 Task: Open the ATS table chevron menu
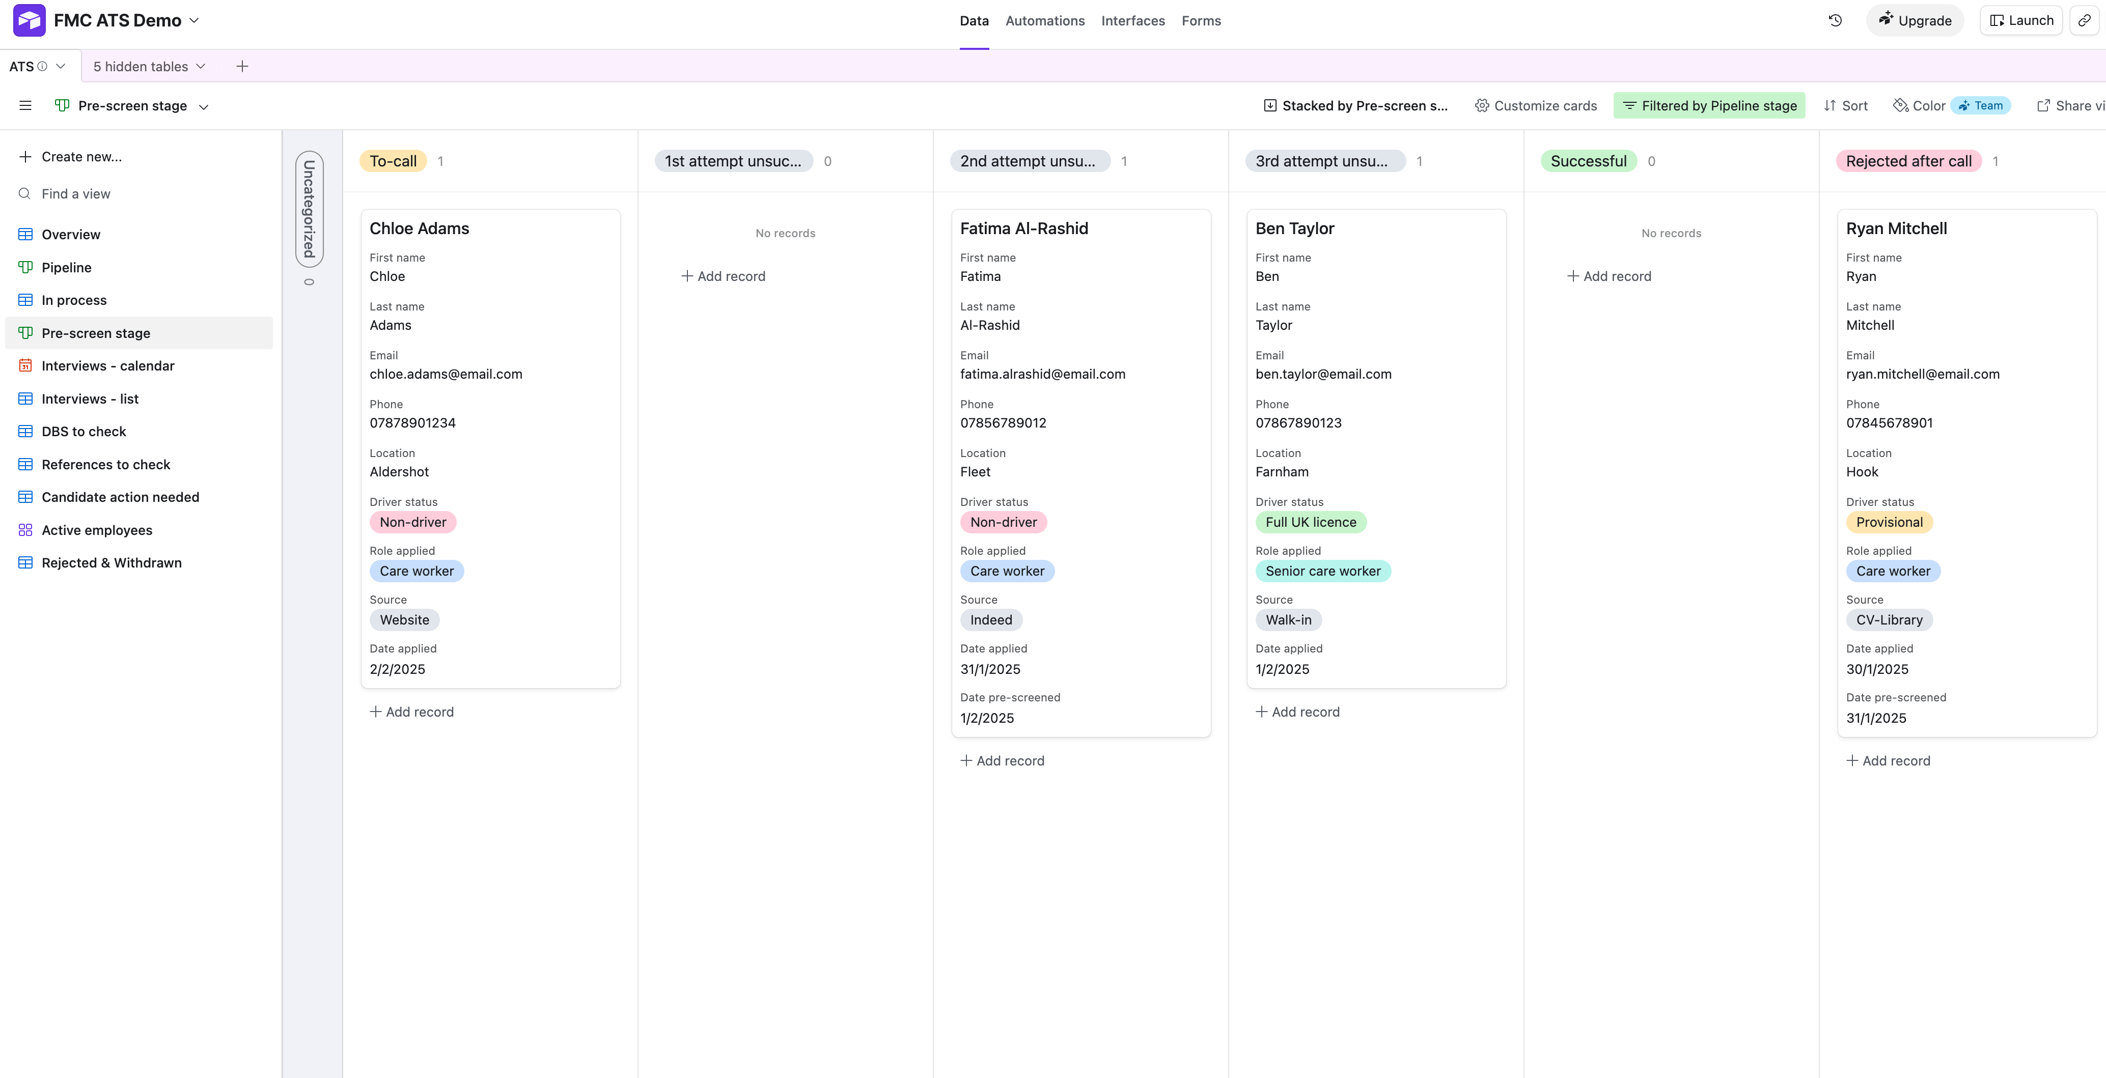tap(61, 66)
